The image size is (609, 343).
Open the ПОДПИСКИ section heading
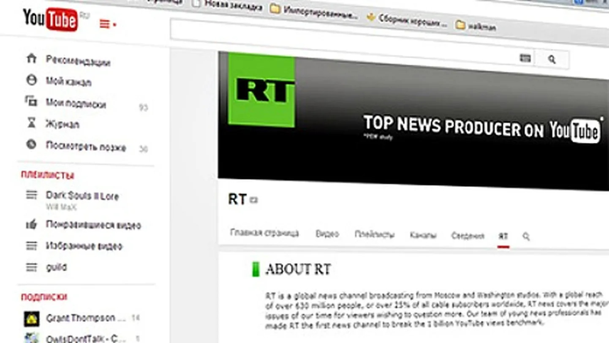click(44, 297)
